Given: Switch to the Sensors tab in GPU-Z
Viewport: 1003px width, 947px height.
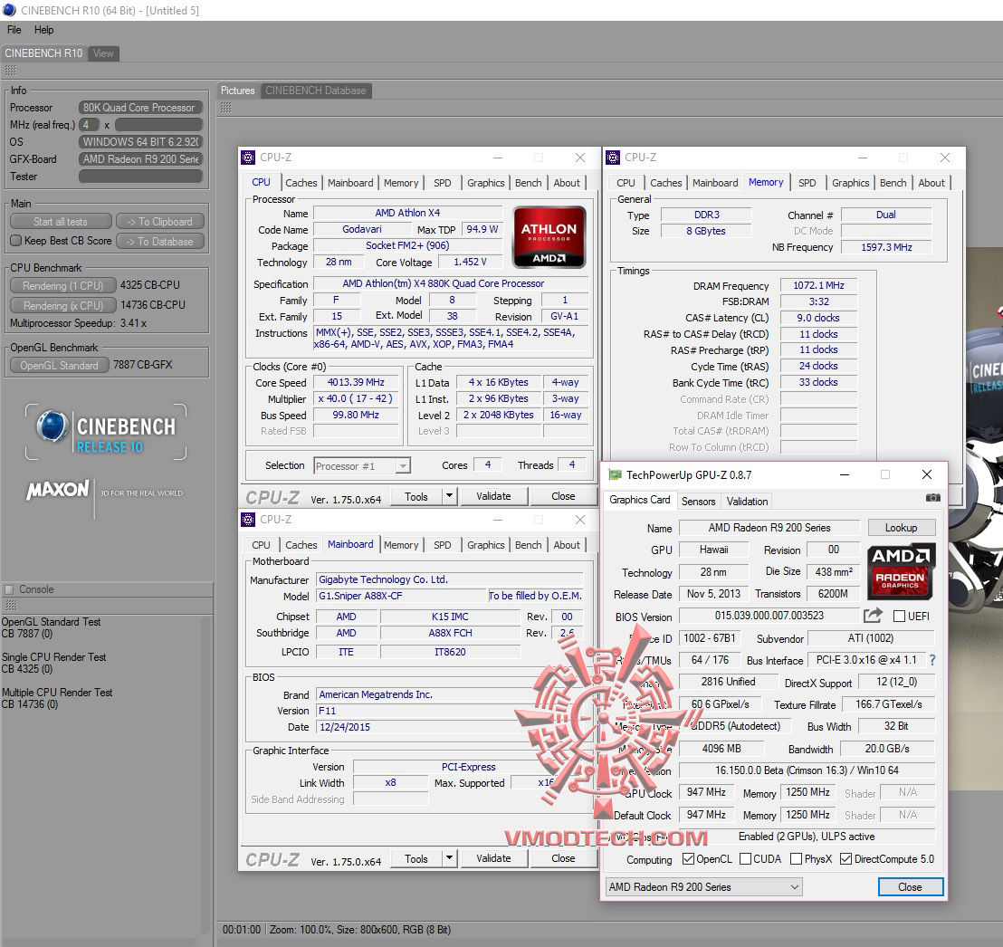Looking at the screenshot, I should tap(698, 501).
